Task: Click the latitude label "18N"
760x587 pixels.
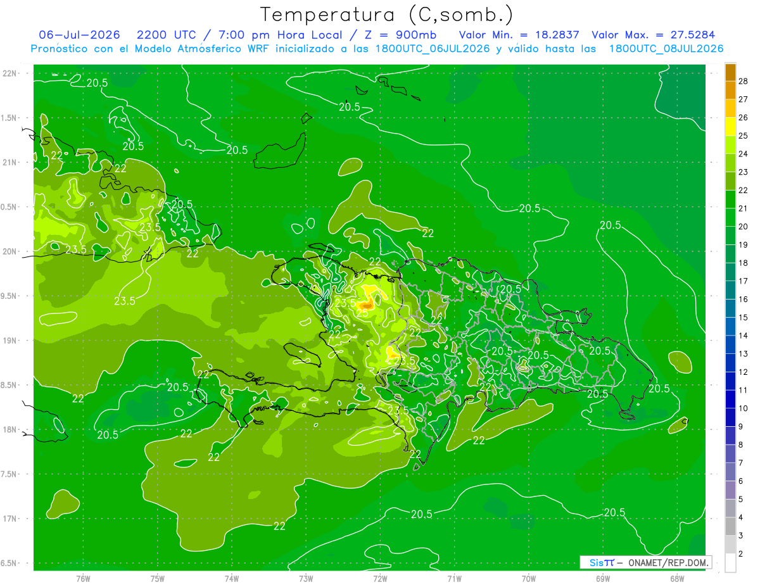Action: tap(10, 430)
